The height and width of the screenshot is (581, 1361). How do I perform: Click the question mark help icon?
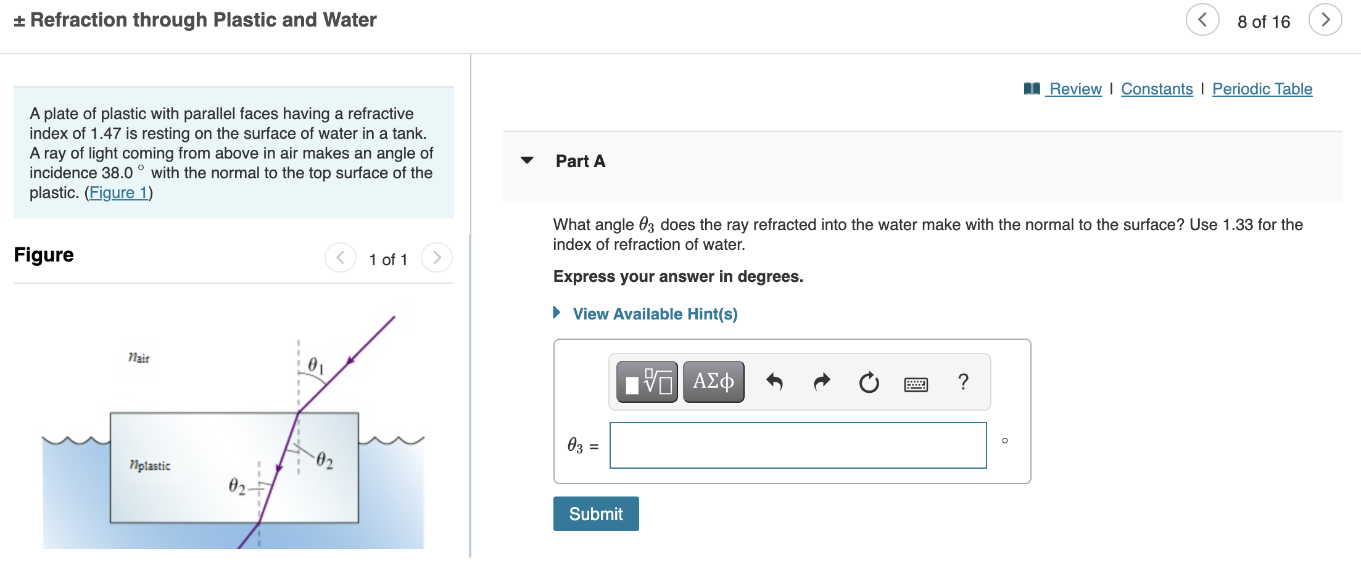pyautogui.click(x=963, y=382)
